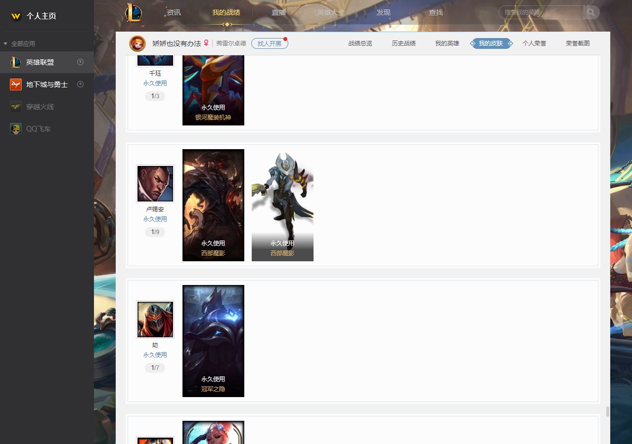Click the 劫 hero portrait
This screenshot has height=444, width=632.
coord(155,320)
